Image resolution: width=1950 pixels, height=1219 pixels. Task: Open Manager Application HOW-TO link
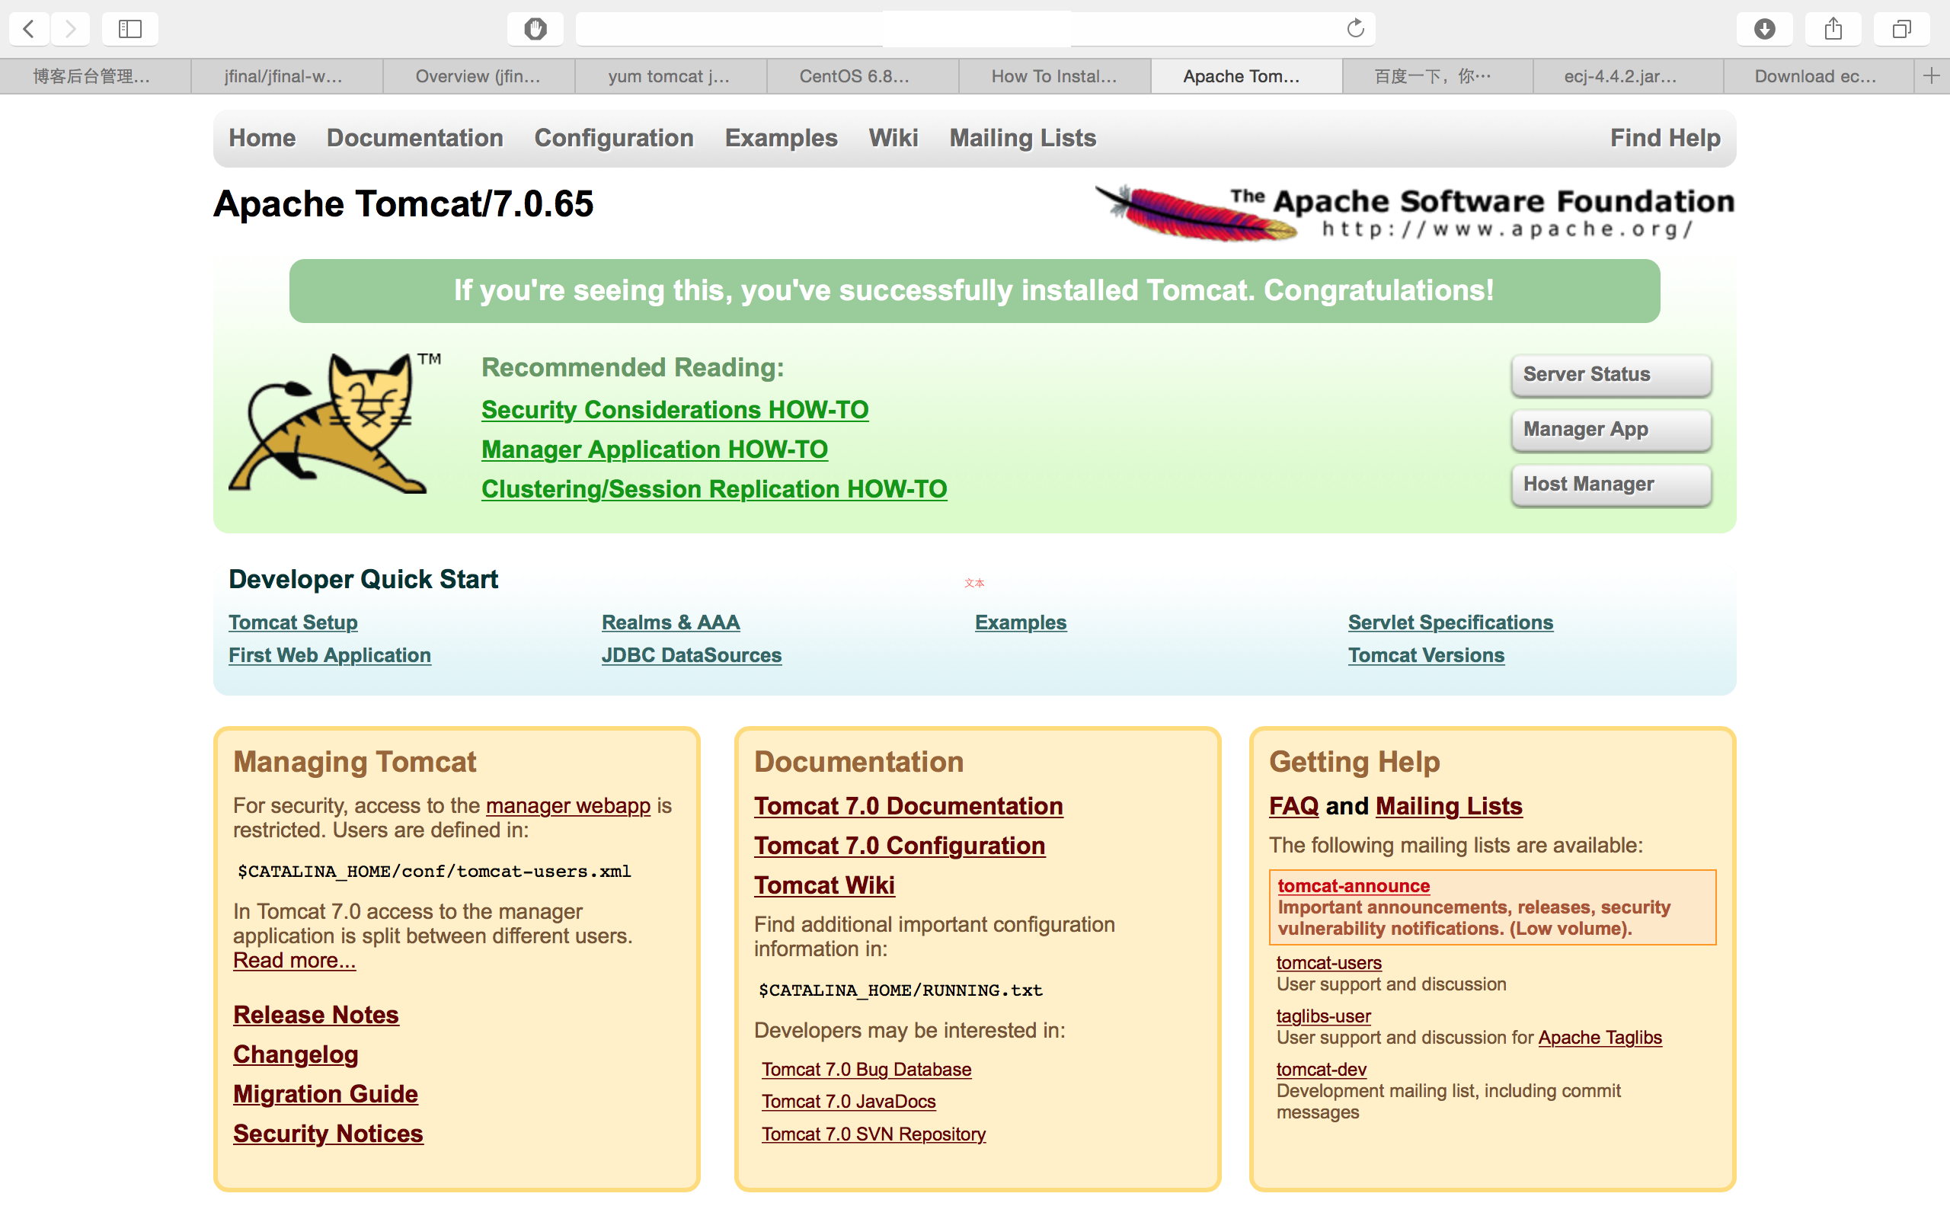pyautogui.click(x=654, y=449)
